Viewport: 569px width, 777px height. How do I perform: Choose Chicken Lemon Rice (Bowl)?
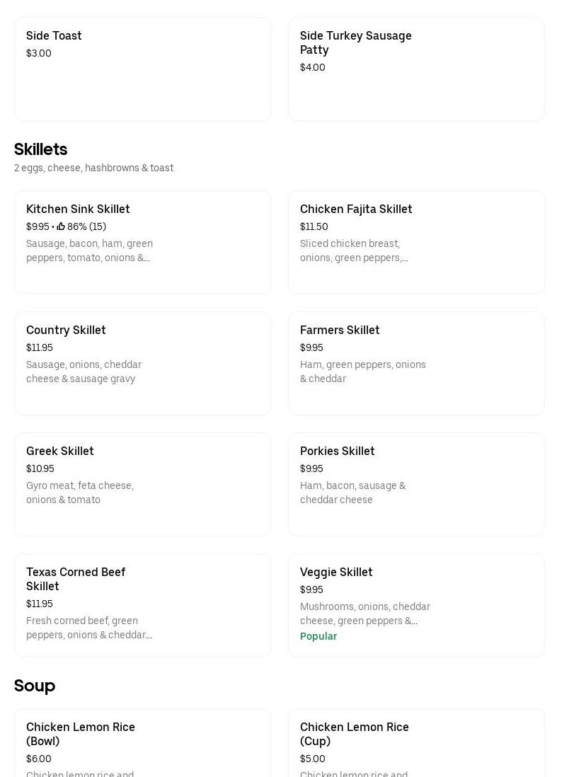click(x=142, y=743)
